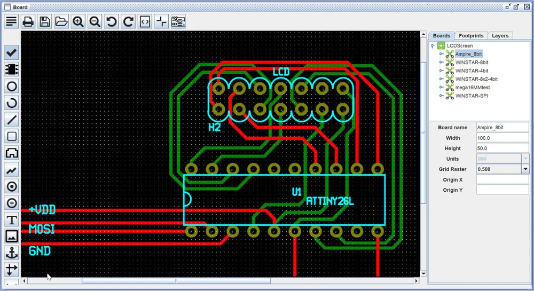Collapse the LCDScreen project node
Image resolution: width=534 pixels, height=291 pixels.
tap(432, 46)
